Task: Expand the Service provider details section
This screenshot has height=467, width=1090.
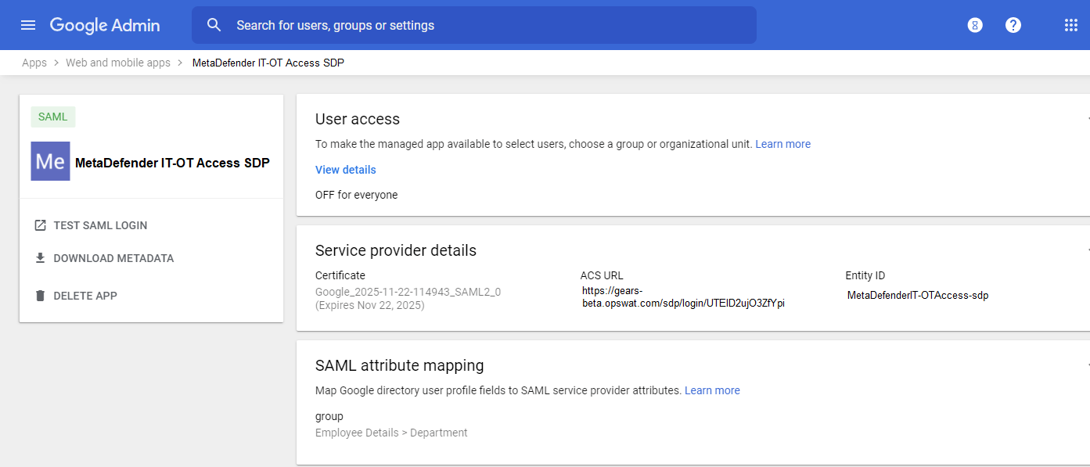Action: click(1086, 250)
